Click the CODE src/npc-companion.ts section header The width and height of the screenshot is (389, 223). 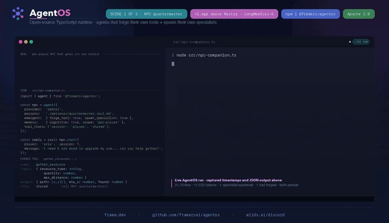click(x=43, y=90)
